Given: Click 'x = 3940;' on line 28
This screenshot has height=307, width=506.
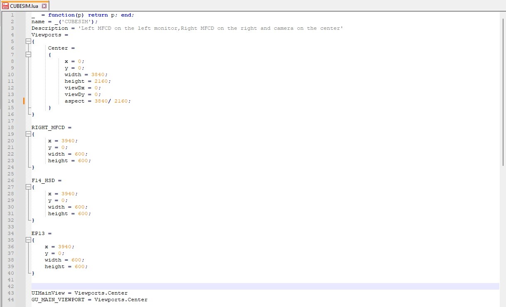Looking at the screenshot, I should click(63, 194).
